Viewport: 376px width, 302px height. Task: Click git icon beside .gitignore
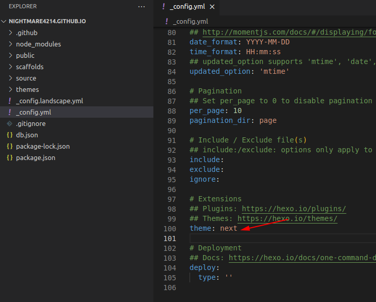click(10, 124)
